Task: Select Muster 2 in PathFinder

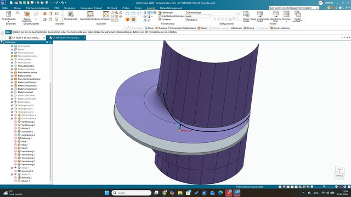Action: point(26,129)
